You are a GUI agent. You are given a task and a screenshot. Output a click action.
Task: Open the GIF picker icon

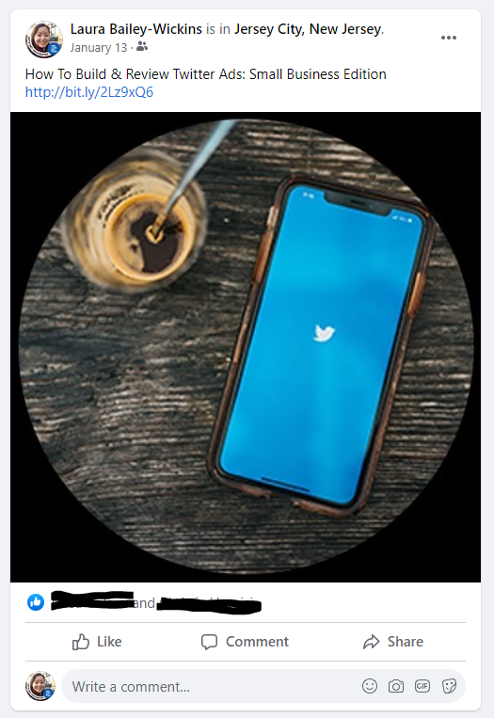tap(422, 686)
